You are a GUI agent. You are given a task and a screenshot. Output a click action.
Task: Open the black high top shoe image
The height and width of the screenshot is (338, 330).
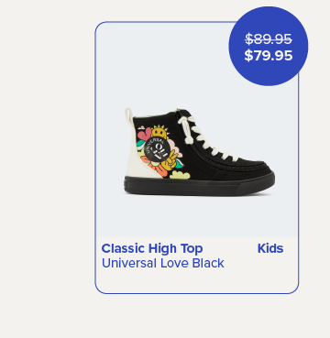point(200,152)
